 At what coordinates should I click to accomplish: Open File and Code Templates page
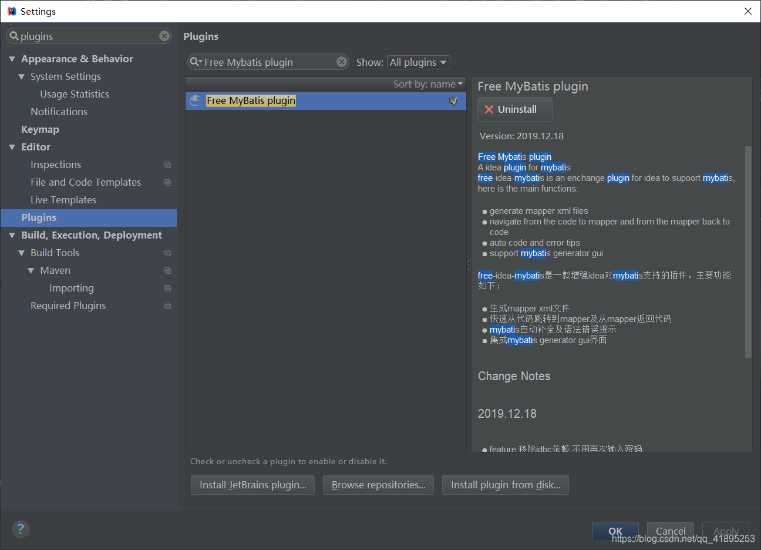[86, 182]
